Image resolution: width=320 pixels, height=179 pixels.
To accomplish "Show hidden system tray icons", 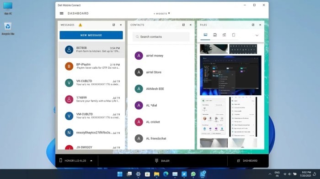I will click(270, 174).
